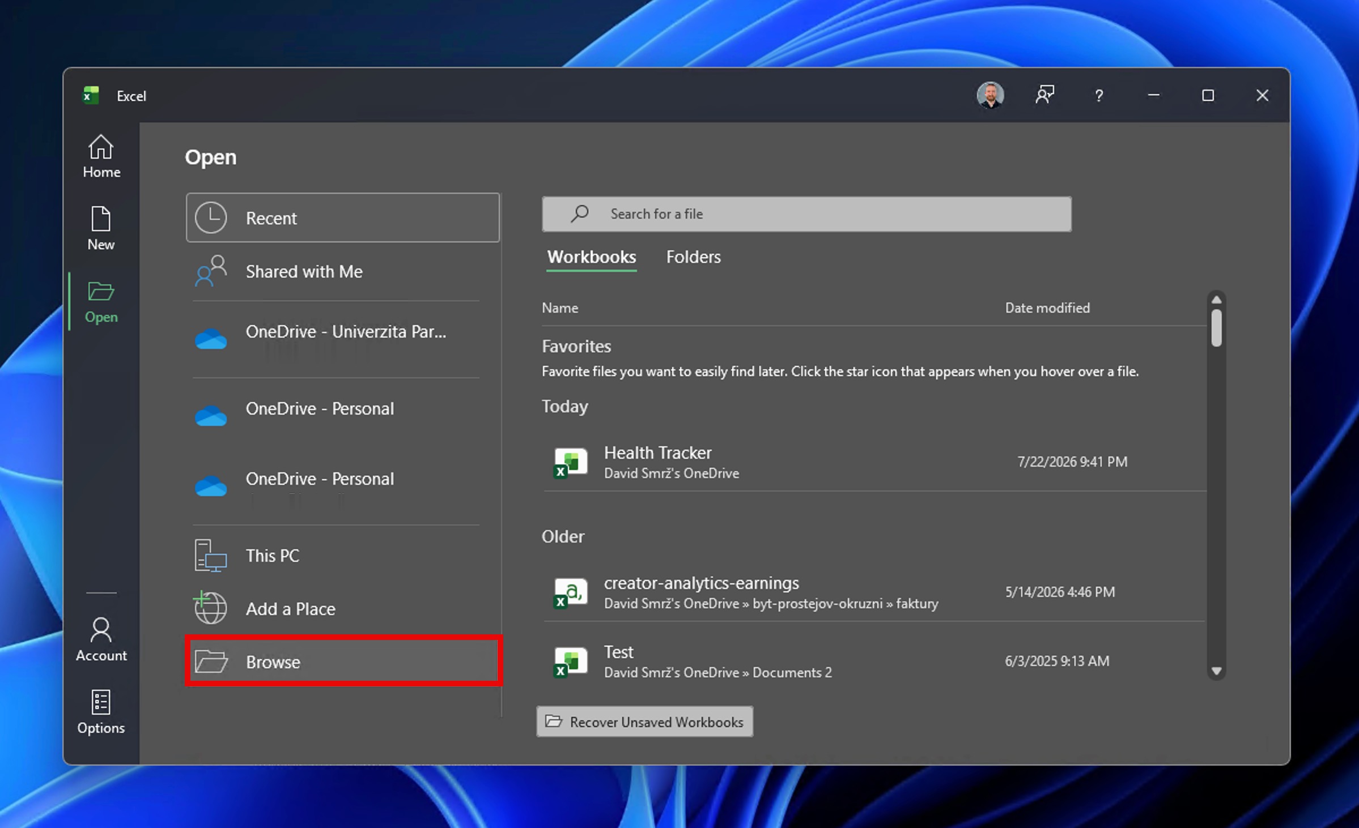
Task: Select Recent in the Open list
Action: click(x=343, y=217)
